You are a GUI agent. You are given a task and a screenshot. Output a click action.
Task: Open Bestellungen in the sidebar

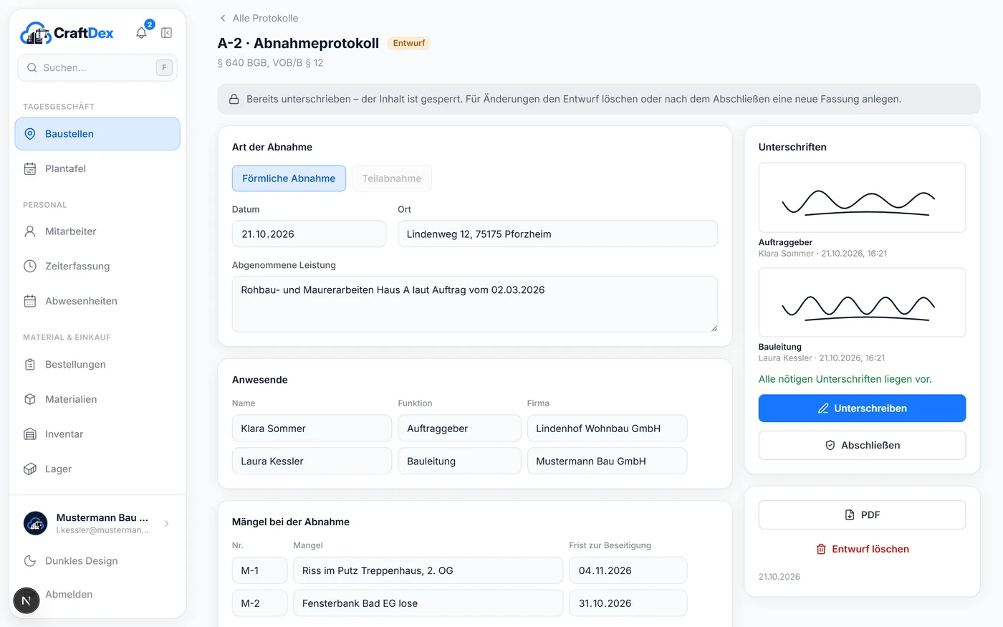tap(97, 365)
